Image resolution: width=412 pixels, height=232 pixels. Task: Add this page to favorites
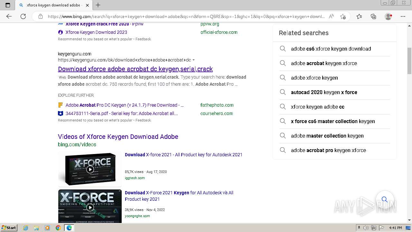click(343, 16)
